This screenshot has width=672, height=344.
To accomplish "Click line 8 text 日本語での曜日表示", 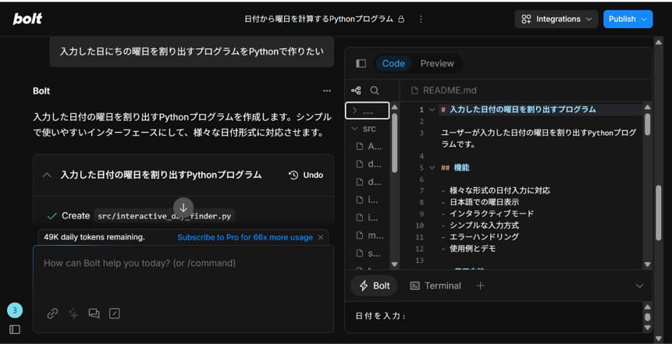I will coord(484,202).
